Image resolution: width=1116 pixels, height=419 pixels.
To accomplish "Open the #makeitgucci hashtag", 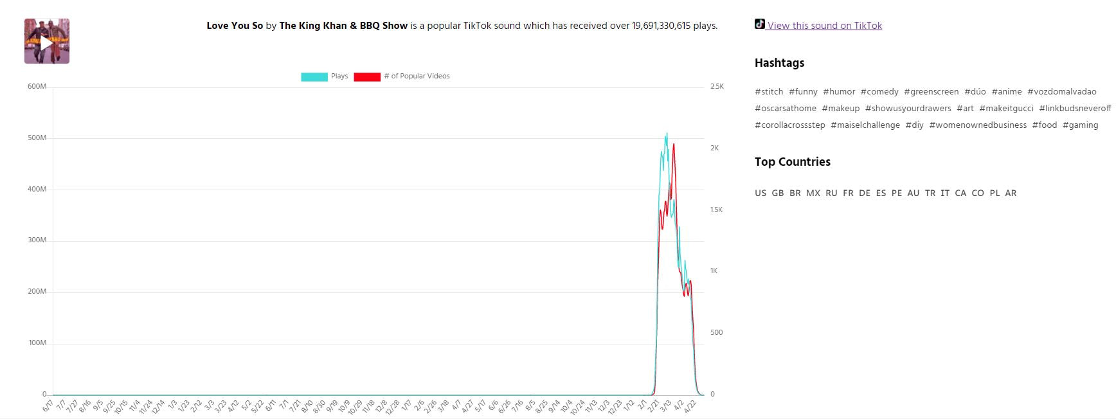I will tap(1006, 109).
